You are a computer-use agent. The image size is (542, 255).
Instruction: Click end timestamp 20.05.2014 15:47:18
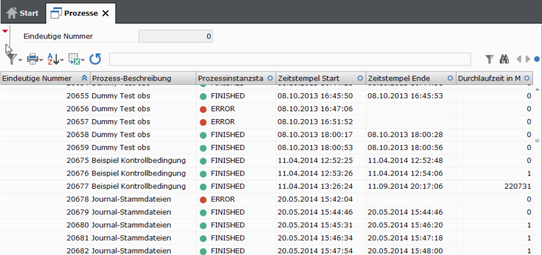coord(405,238)
